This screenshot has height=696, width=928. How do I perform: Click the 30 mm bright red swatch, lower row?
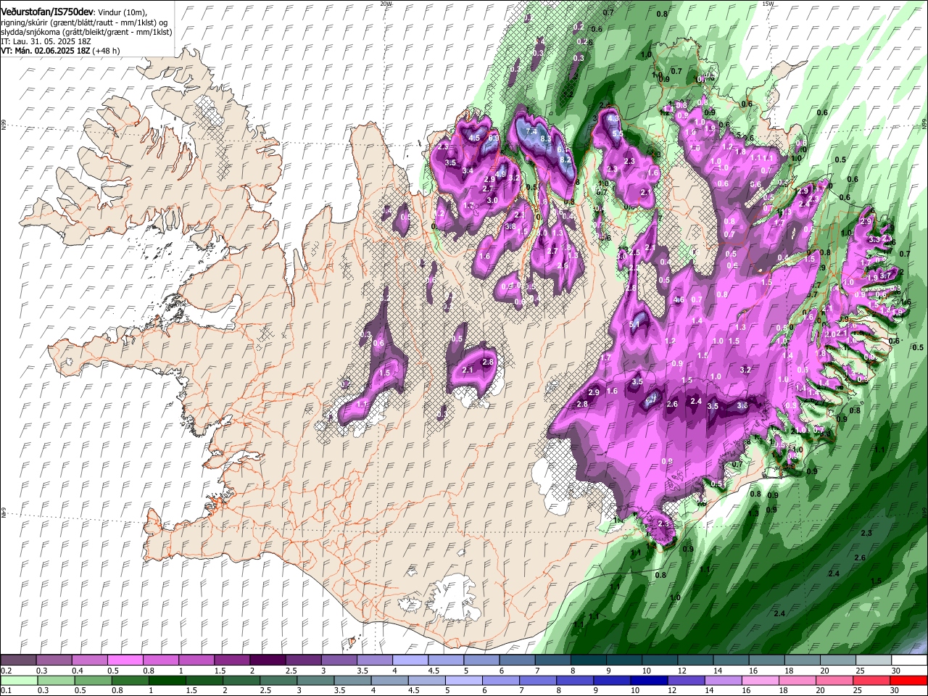point(909,681)
